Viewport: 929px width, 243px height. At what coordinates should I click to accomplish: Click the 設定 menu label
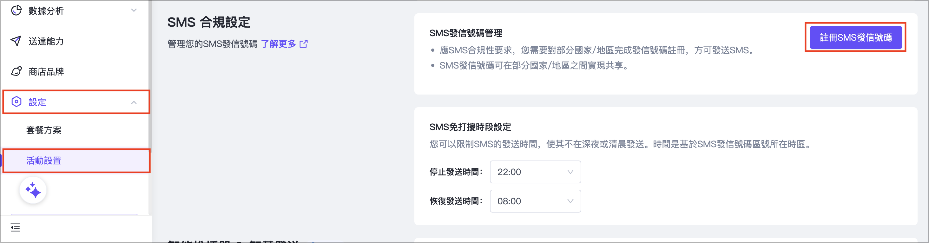pyautogui.click(x=37, y=102)
